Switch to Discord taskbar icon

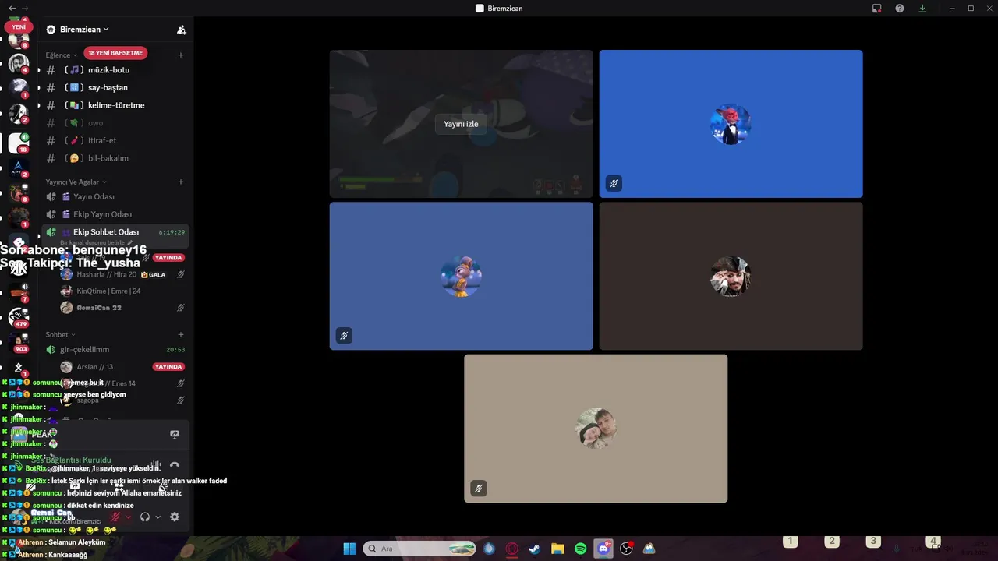pyautogui.click(x=603, y=549)
